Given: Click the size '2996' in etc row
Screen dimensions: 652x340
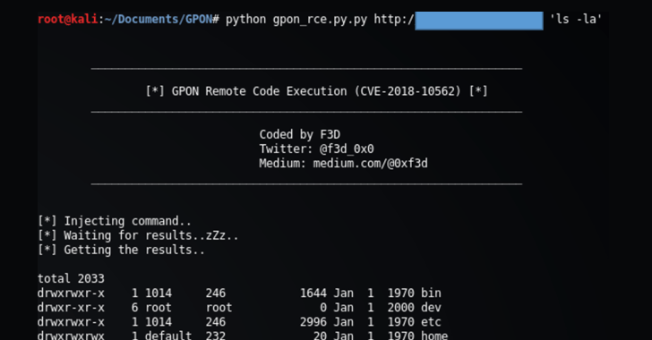Looking at the screenshot, I should pyautogui.click(x=313, y=322).
